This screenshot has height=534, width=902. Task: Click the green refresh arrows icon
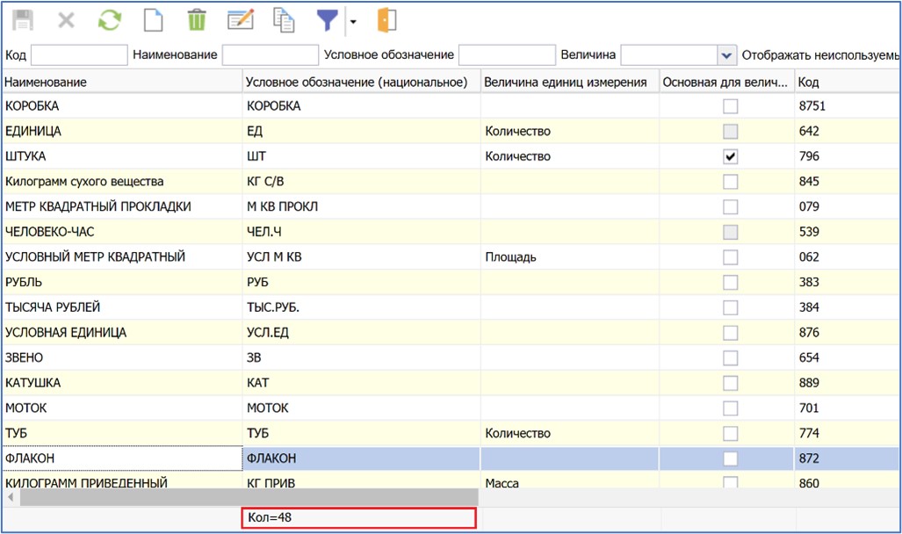tap(110, 20)
